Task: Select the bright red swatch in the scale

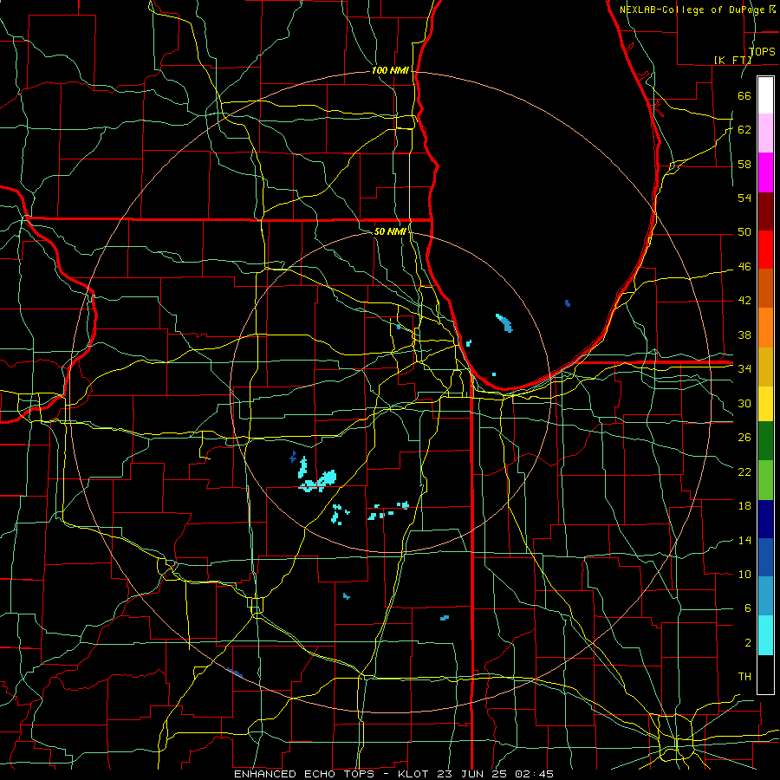Action: click(x=765, y=250)
